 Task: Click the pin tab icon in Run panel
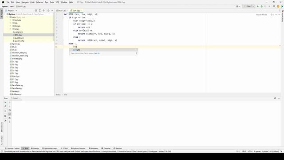(x=5, y=121)
